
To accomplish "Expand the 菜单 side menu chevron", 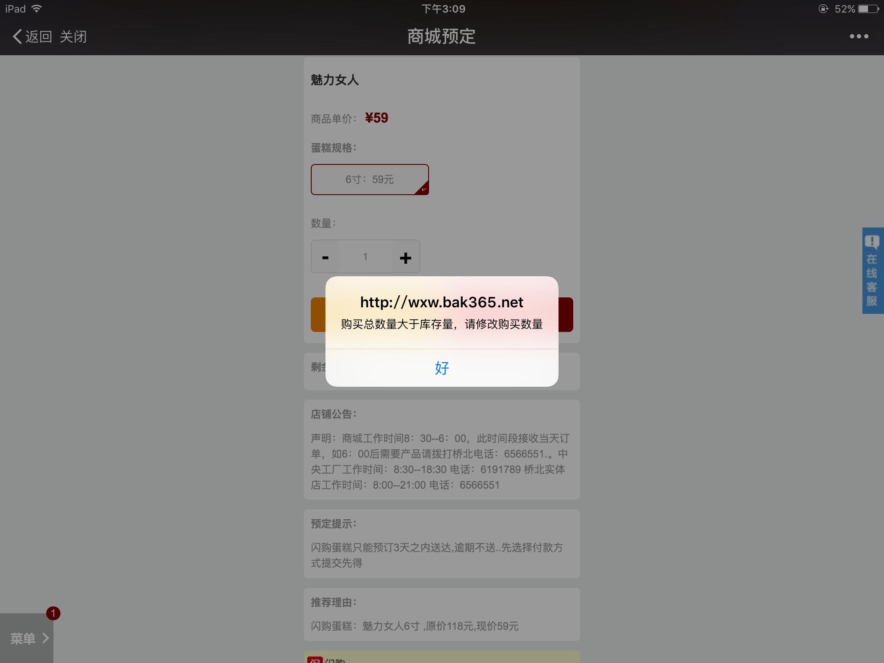I will [45, 638].
